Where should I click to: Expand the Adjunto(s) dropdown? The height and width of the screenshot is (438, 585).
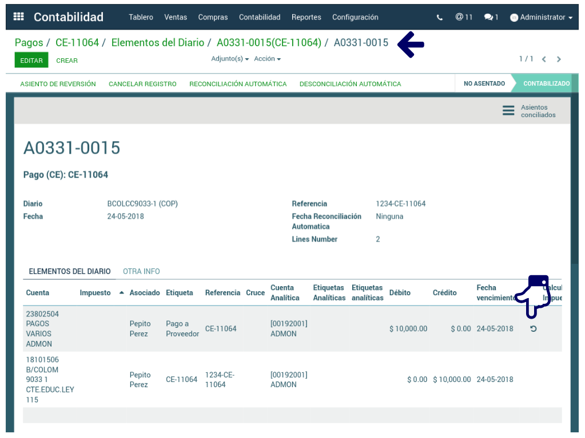point(230,59)
